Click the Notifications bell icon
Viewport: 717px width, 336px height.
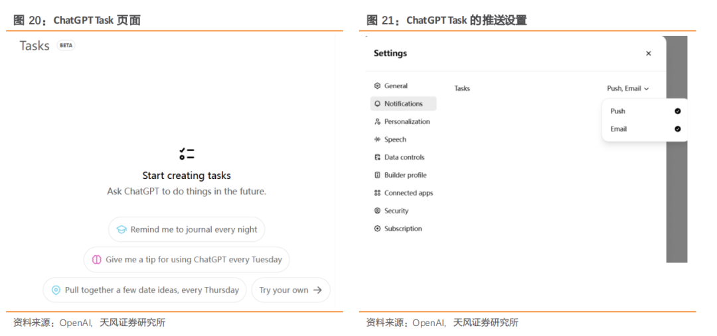click(x=377, y=103)
